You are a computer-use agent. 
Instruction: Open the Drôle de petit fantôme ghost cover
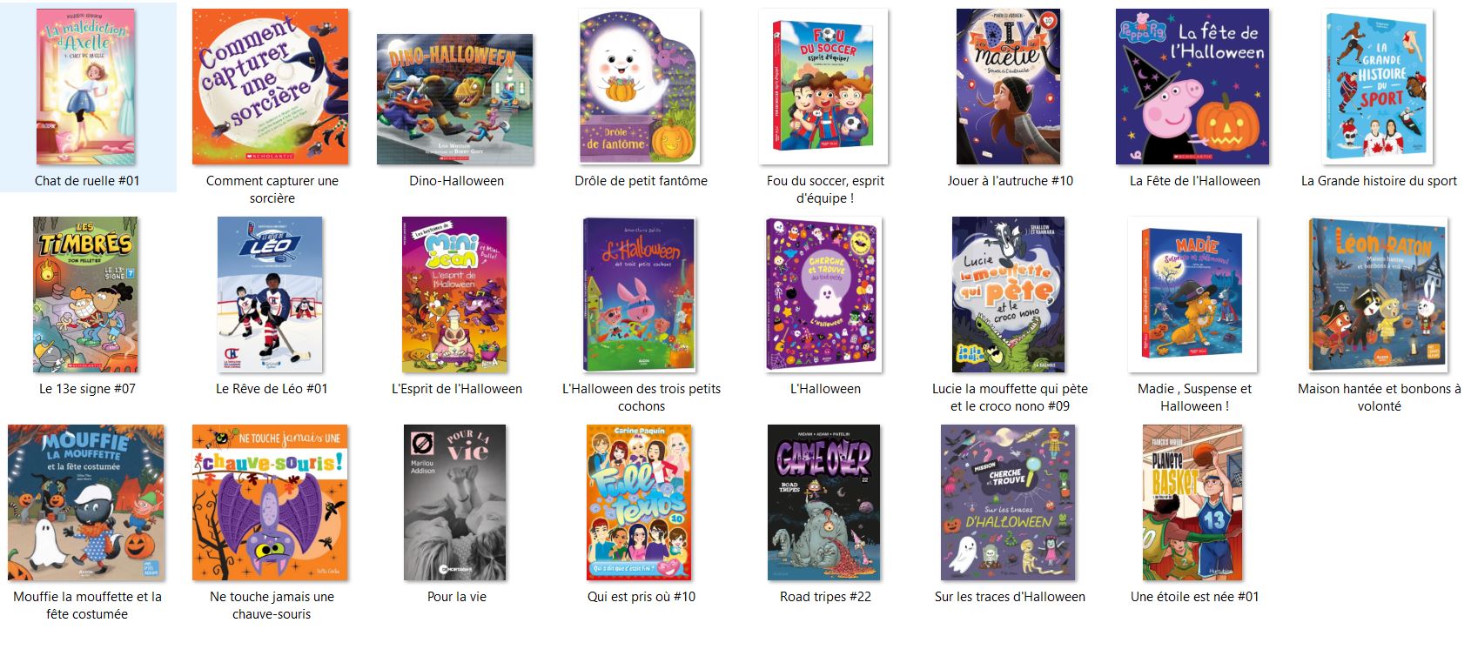click(640, 86)
